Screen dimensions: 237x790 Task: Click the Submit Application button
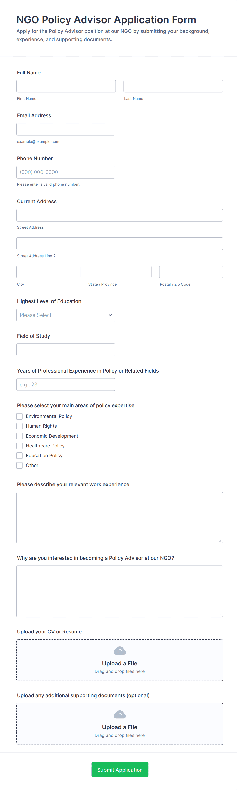[120, 770]
